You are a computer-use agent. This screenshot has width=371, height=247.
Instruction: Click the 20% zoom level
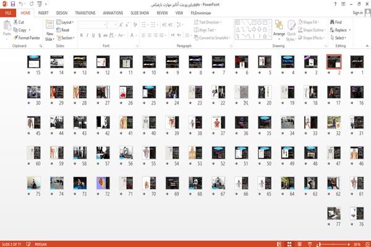pyautogui.click(x=357, y=244)
